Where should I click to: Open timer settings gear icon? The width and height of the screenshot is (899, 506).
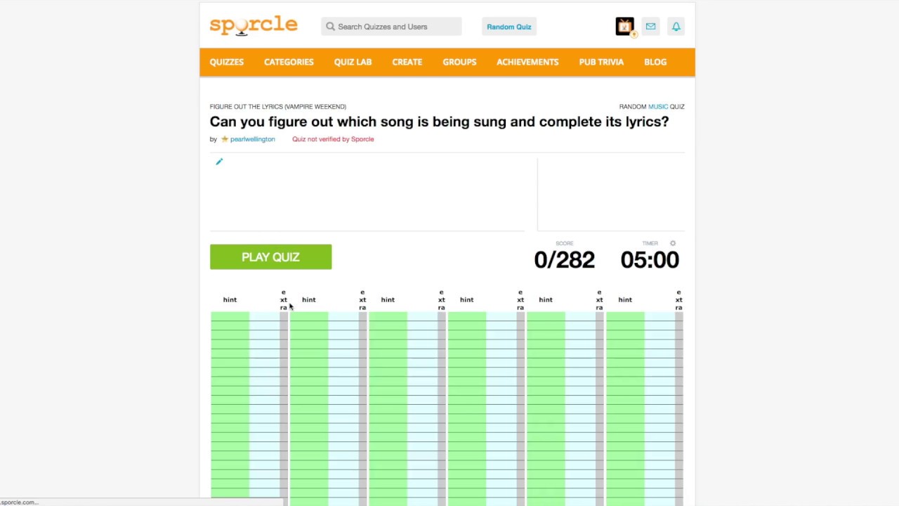[x=673, y=243]
